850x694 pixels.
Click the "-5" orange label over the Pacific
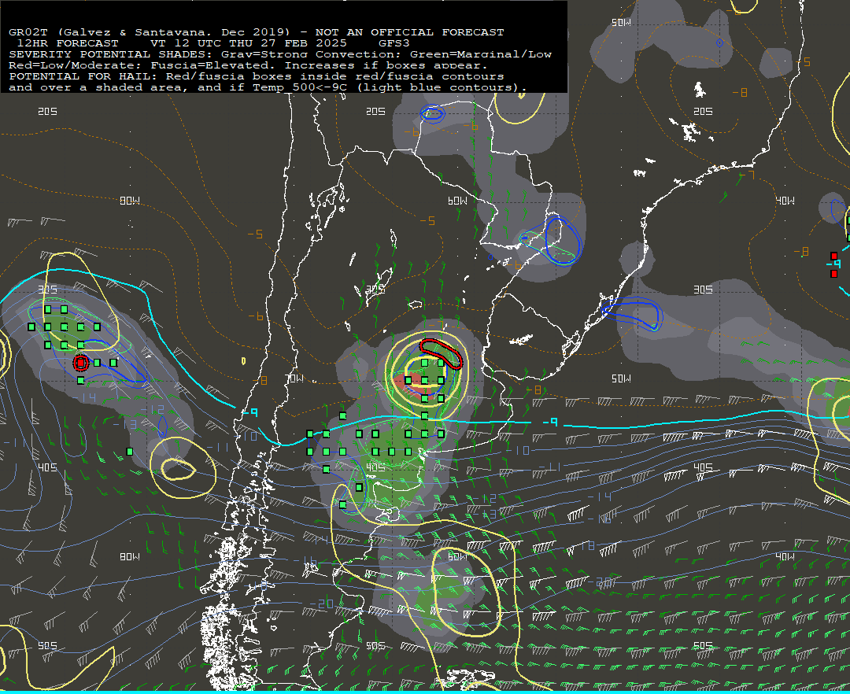255,234
